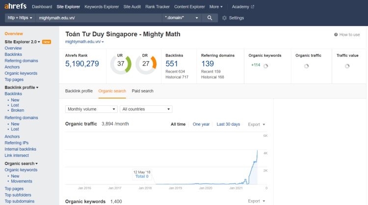Click the +114 organic keywords change
368x205 pixels.
coord(256,65)
